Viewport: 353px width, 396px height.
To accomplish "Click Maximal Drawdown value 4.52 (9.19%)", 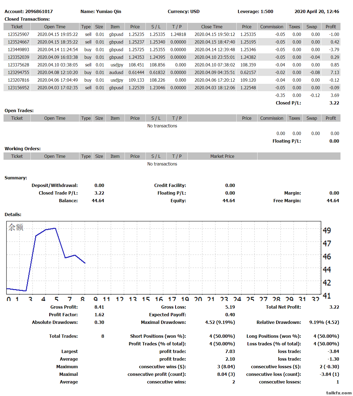I will pos(220,322).
